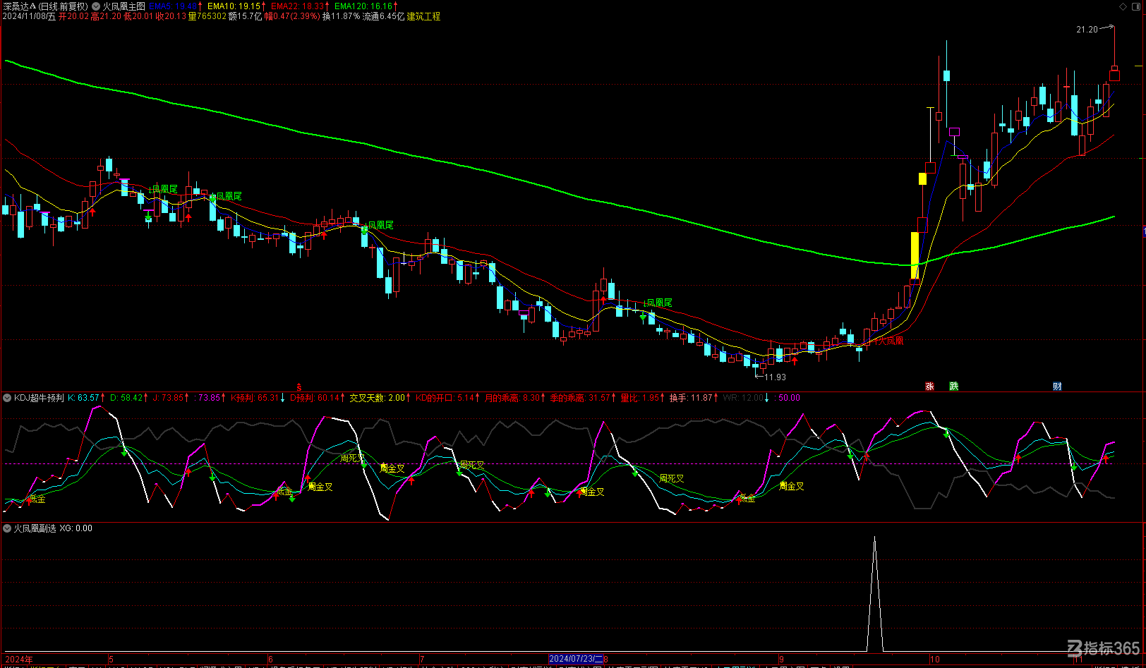Image resolution: width=1146 pixels, height=668 pixels.
Task: Click the 周金叉 label near September in KDJ
Action: pyautogui.click(x=792, y=486)
